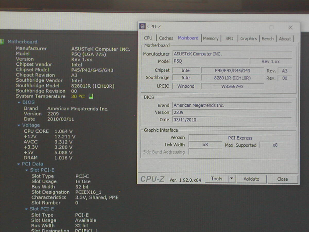
Task: Click the +12V 12.211 V reading
Action: click(65, 137)
